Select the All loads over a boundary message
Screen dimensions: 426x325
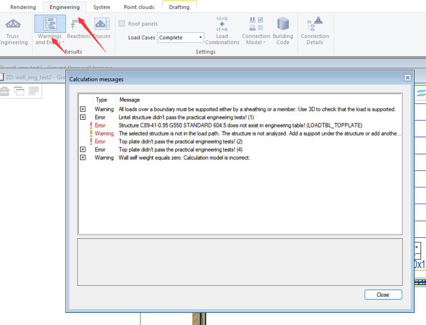click(257, 109)
